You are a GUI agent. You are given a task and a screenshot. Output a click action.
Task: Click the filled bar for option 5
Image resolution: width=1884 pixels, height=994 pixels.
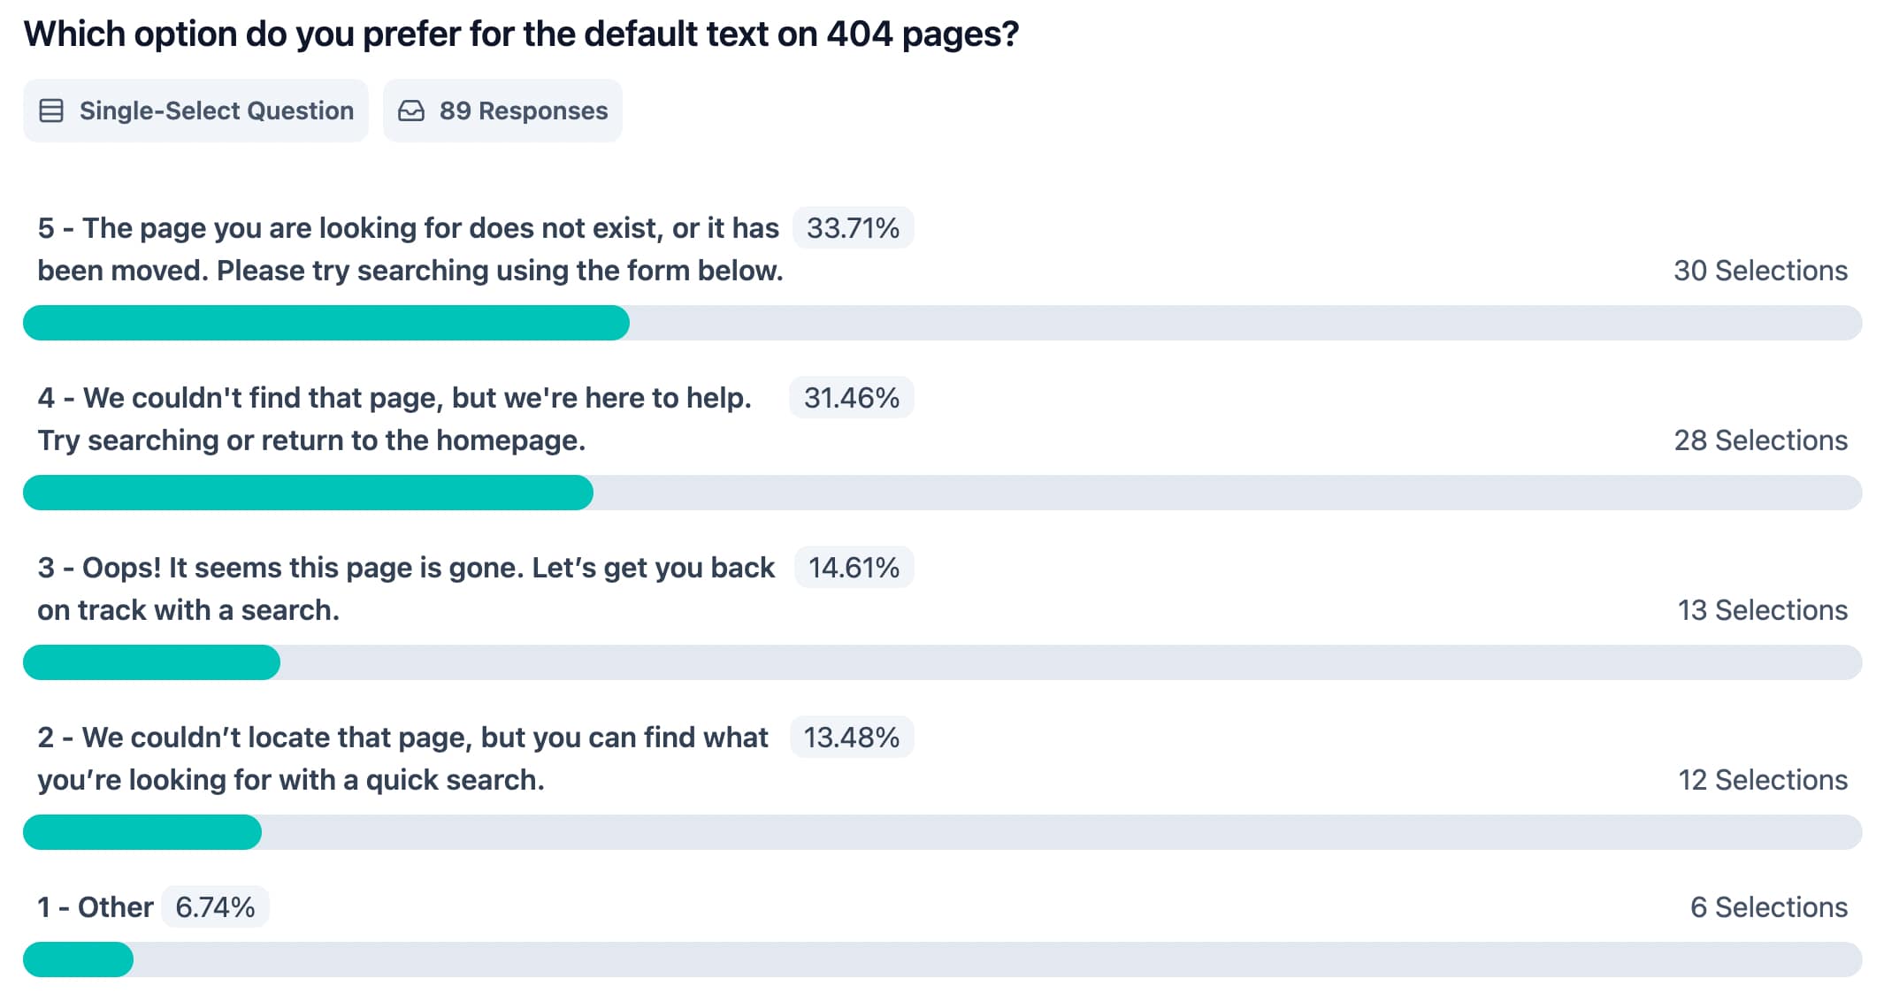325,323
